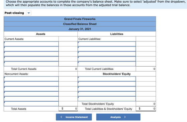Select second Current Assets account dropdown
The width and height of the screenshot is (187, 122).
[x=31, y=49]
